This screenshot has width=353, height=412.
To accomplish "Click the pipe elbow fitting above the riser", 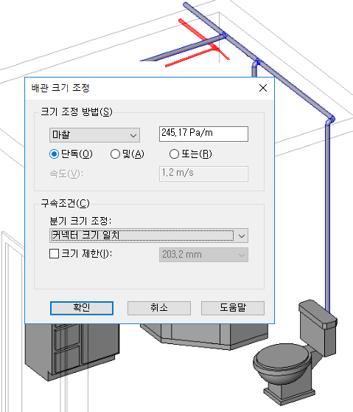I will [329, 121].
